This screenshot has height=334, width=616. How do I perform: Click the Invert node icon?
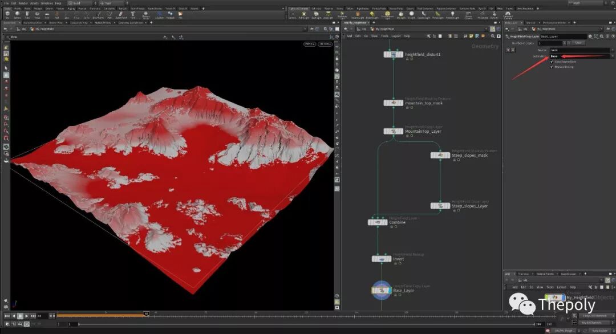click(x=382, y=259)
